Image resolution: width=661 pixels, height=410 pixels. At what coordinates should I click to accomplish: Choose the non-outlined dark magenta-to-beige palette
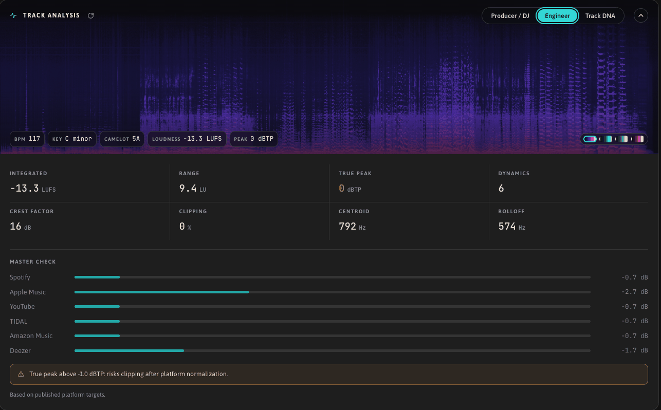pyautogui.click(x=637, y=139)
